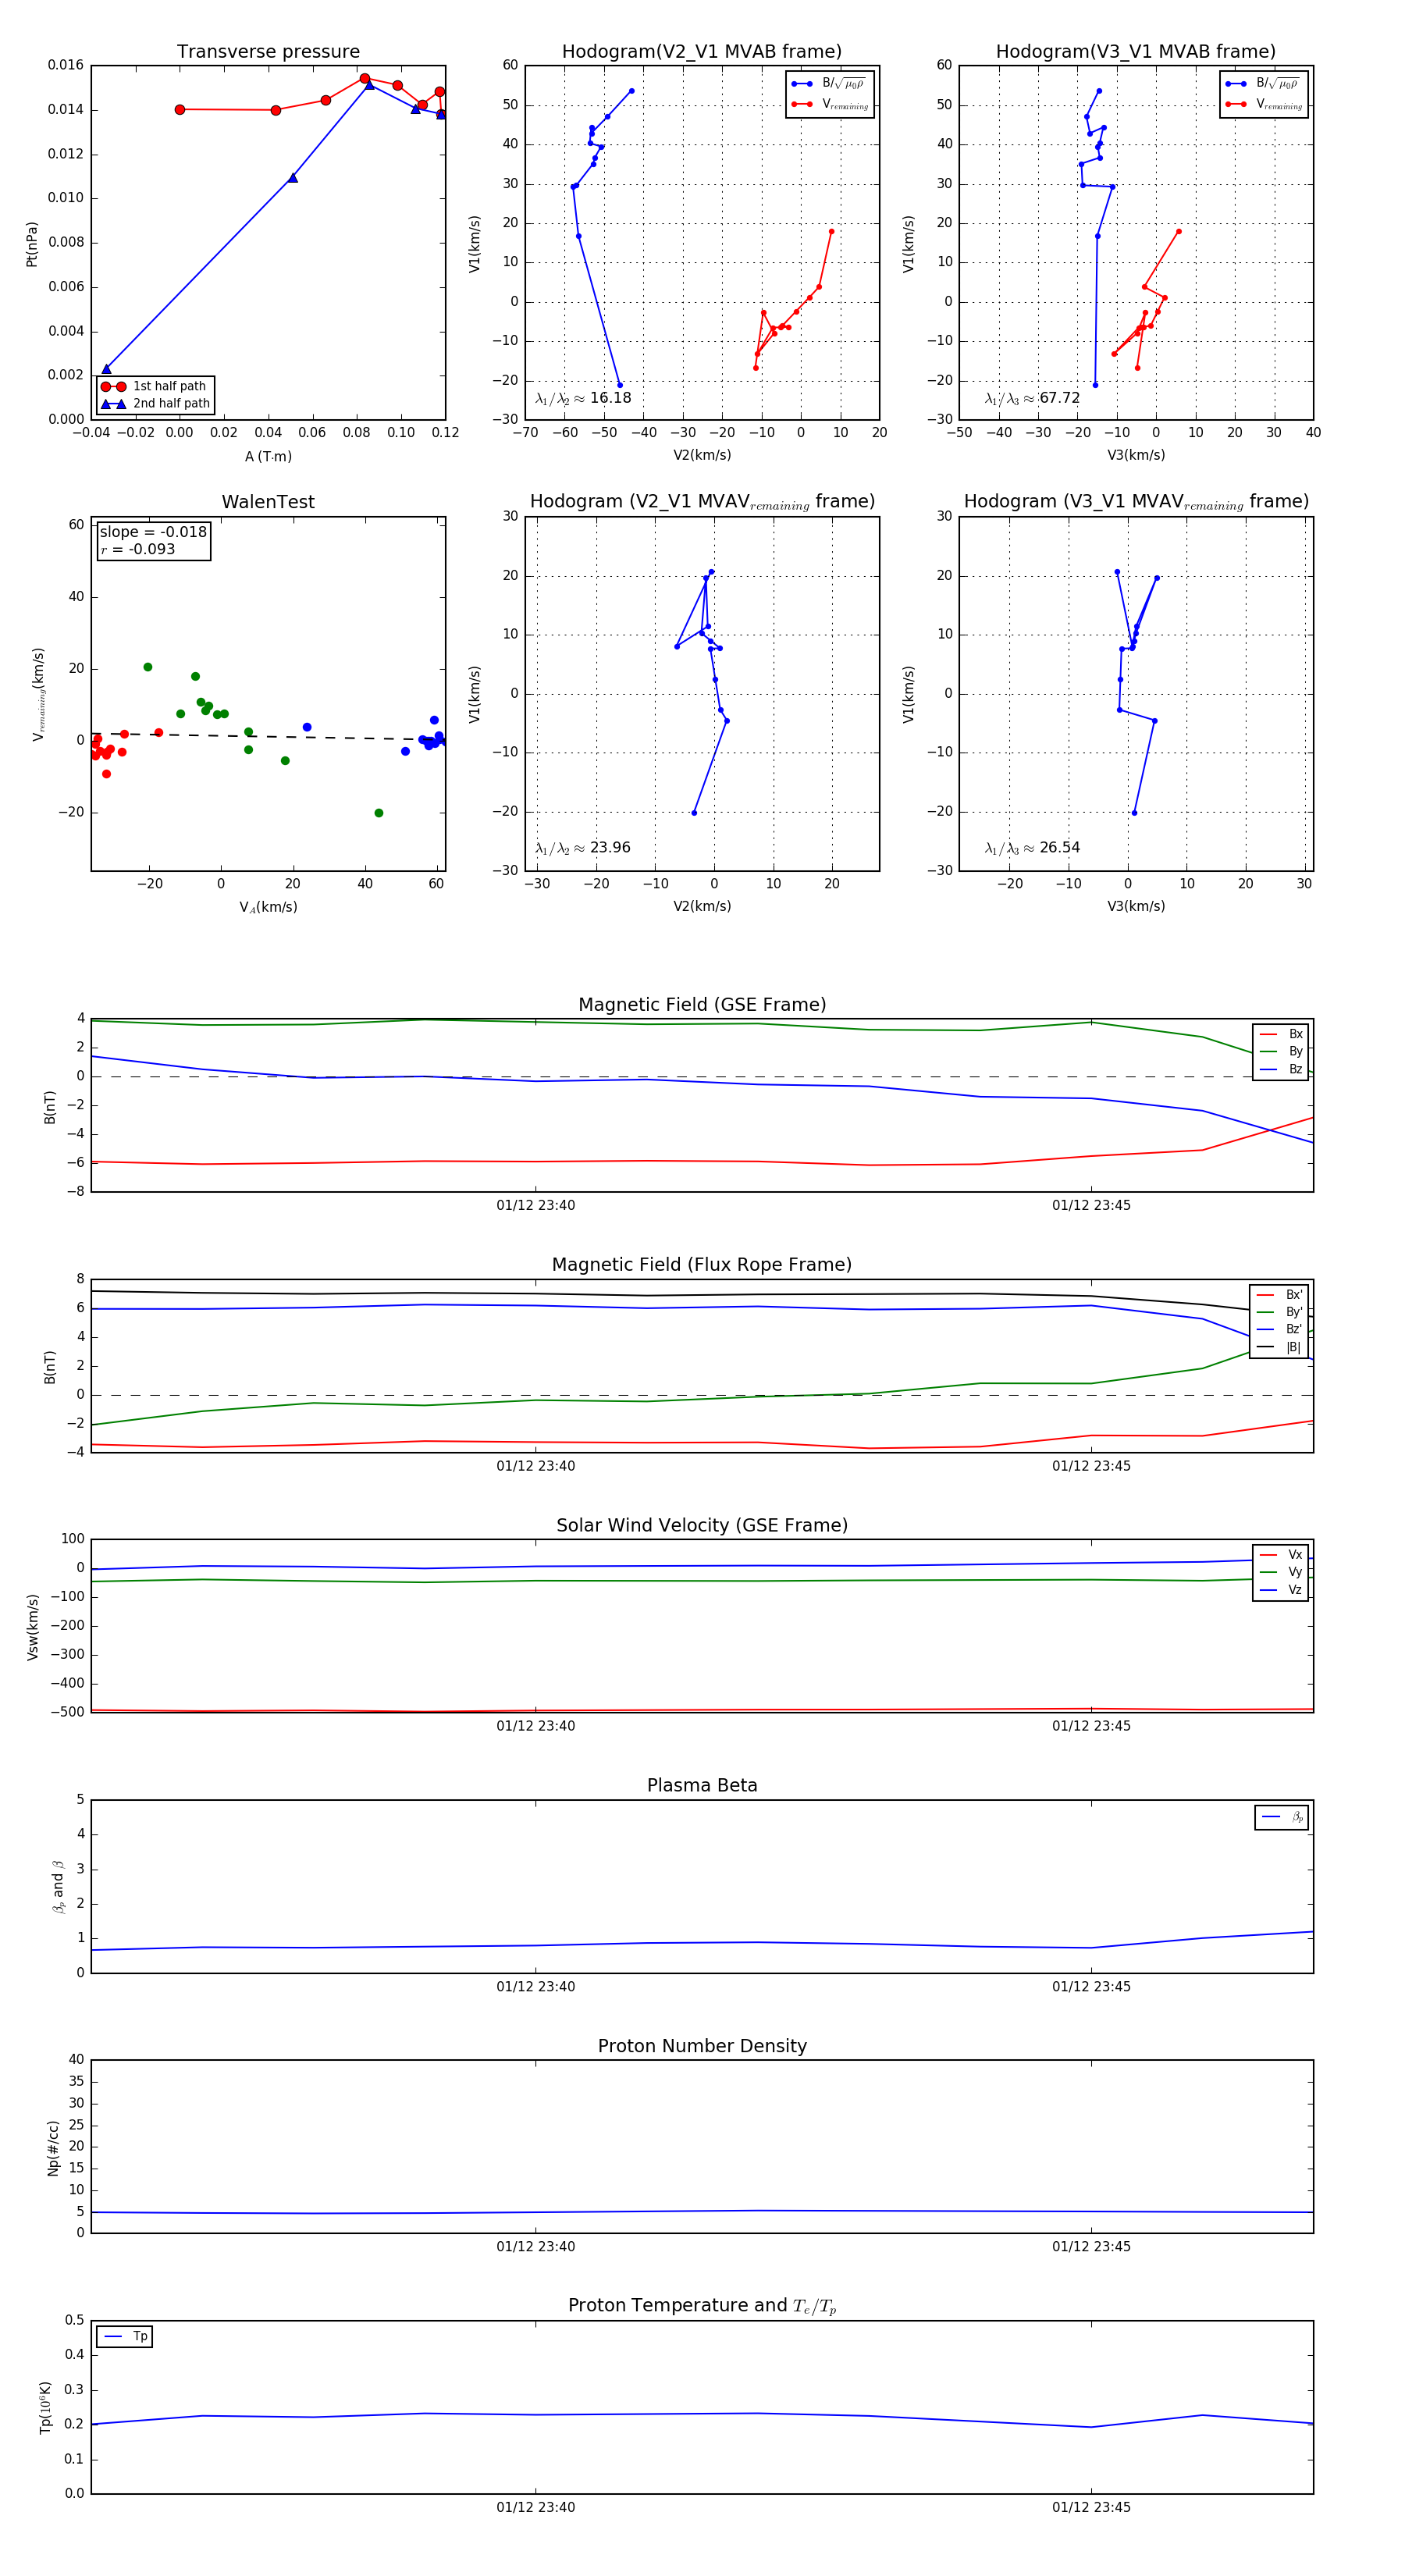This screenshot has height=2576, width=1405.
Task: Click the "Vz" legend entry
Action: 1281,1589
